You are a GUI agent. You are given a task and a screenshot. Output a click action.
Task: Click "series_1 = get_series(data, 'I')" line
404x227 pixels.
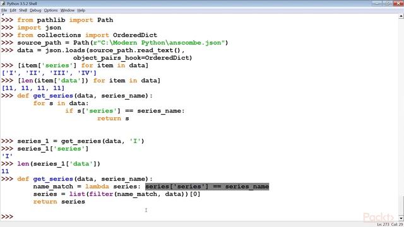[81, 141]
